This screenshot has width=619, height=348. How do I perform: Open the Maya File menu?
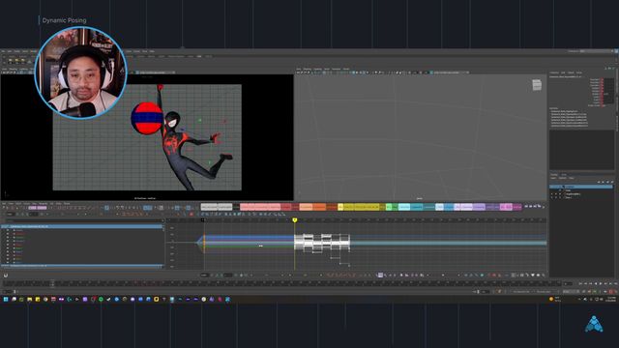tap(3, 51)
